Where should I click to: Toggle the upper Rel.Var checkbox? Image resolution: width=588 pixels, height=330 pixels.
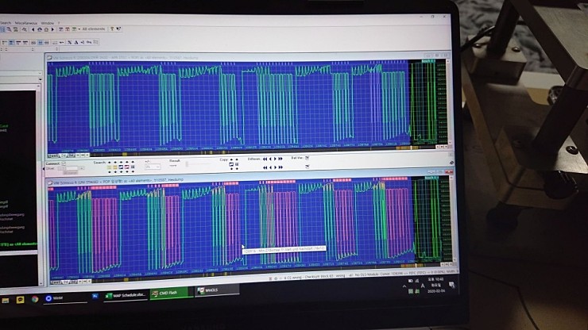[308, 158]
